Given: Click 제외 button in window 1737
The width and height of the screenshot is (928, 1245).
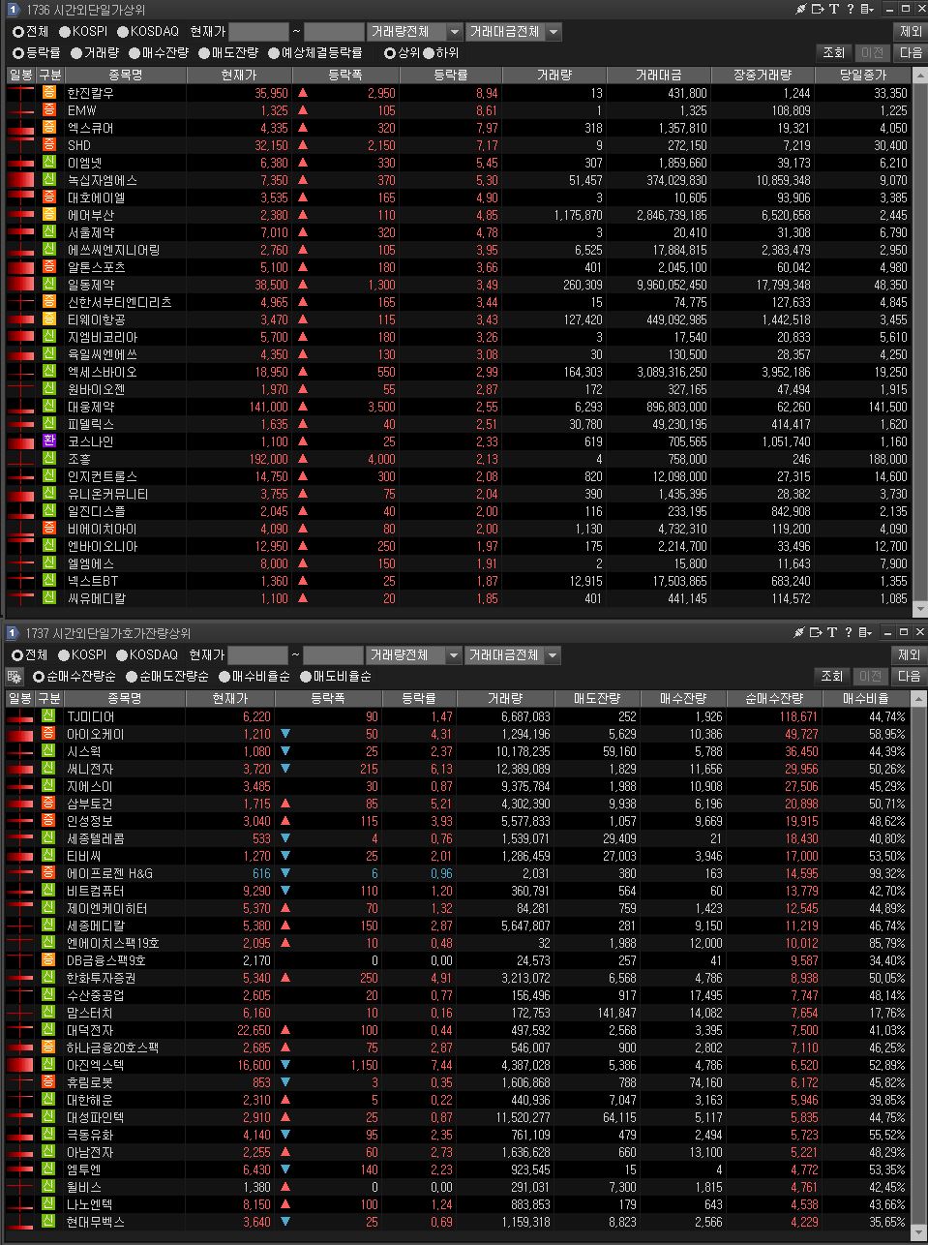Looking at the screenshot, I should [x=910, y=655].
